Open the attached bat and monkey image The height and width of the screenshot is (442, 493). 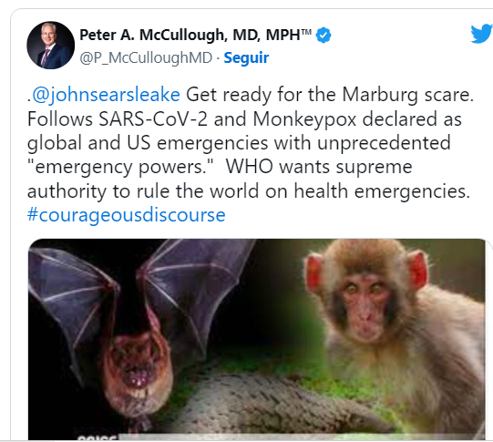pyautogui.click(x=257, y=340)
